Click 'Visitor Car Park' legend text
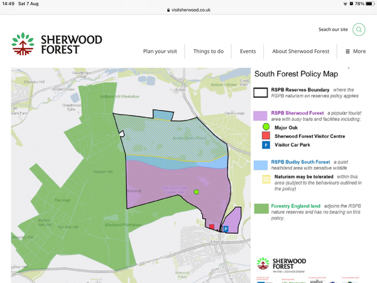The image size is (377, 283). click(x=292, y=145)
